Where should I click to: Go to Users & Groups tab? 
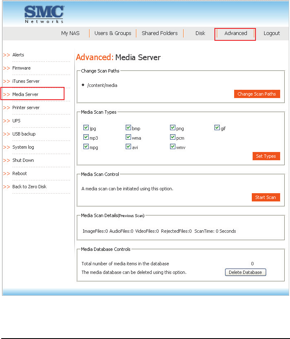[113, 33]
